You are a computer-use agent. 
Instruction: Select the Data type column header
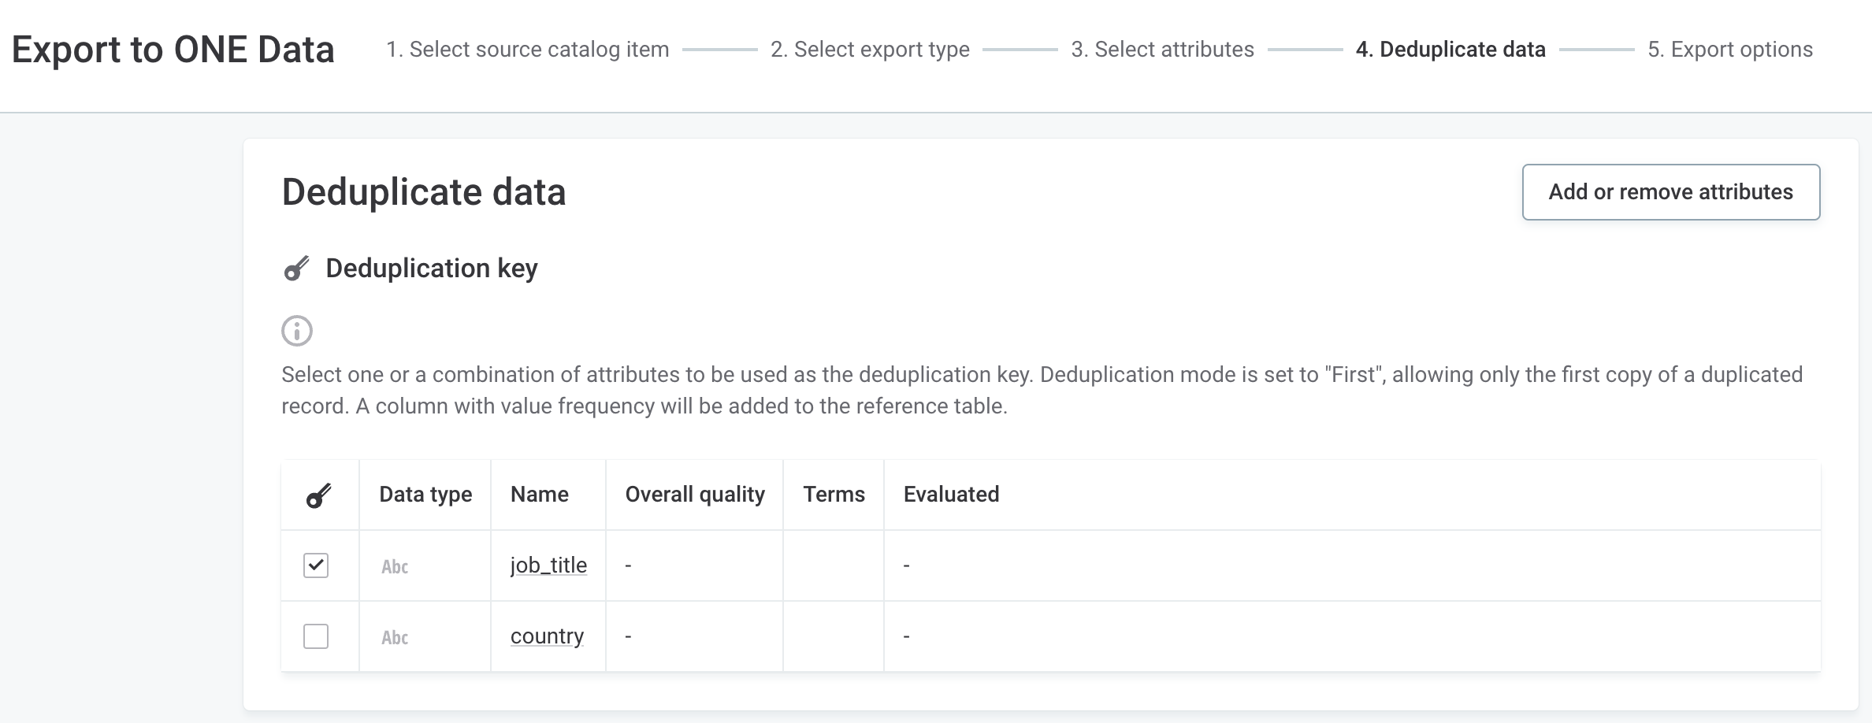[x=425, y=495]
